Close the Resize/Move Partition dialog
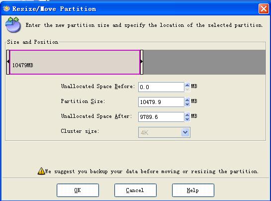The width and height of the screenshot is (271, 201). click(x=264, y=8)
